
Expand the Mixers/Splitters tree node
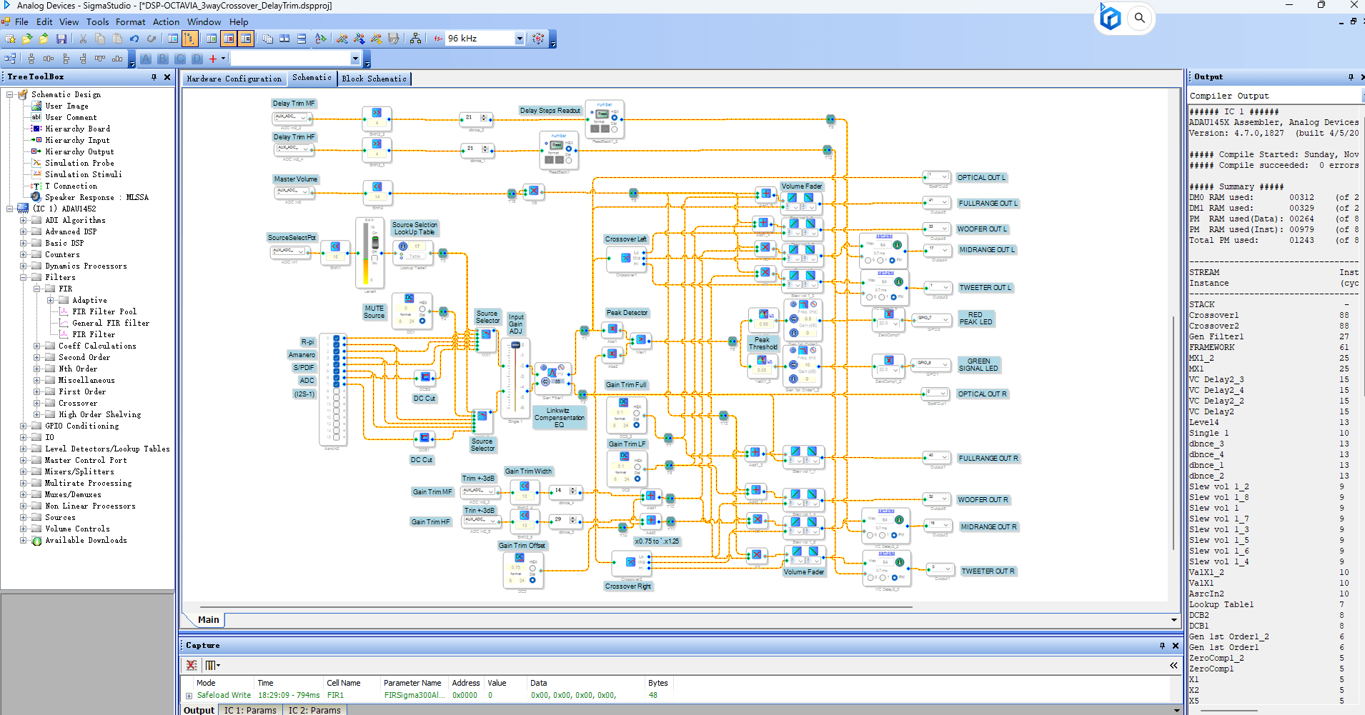[23, 471]
